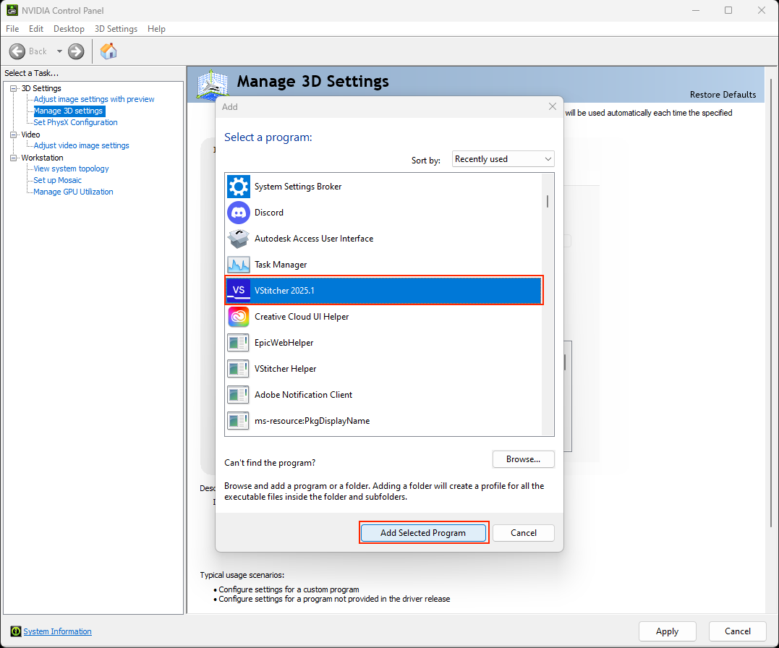The image size is (779, 648).
Task: Click the main page vertical scrollbar
Action: pyautogui.click(x=771, y=303)
